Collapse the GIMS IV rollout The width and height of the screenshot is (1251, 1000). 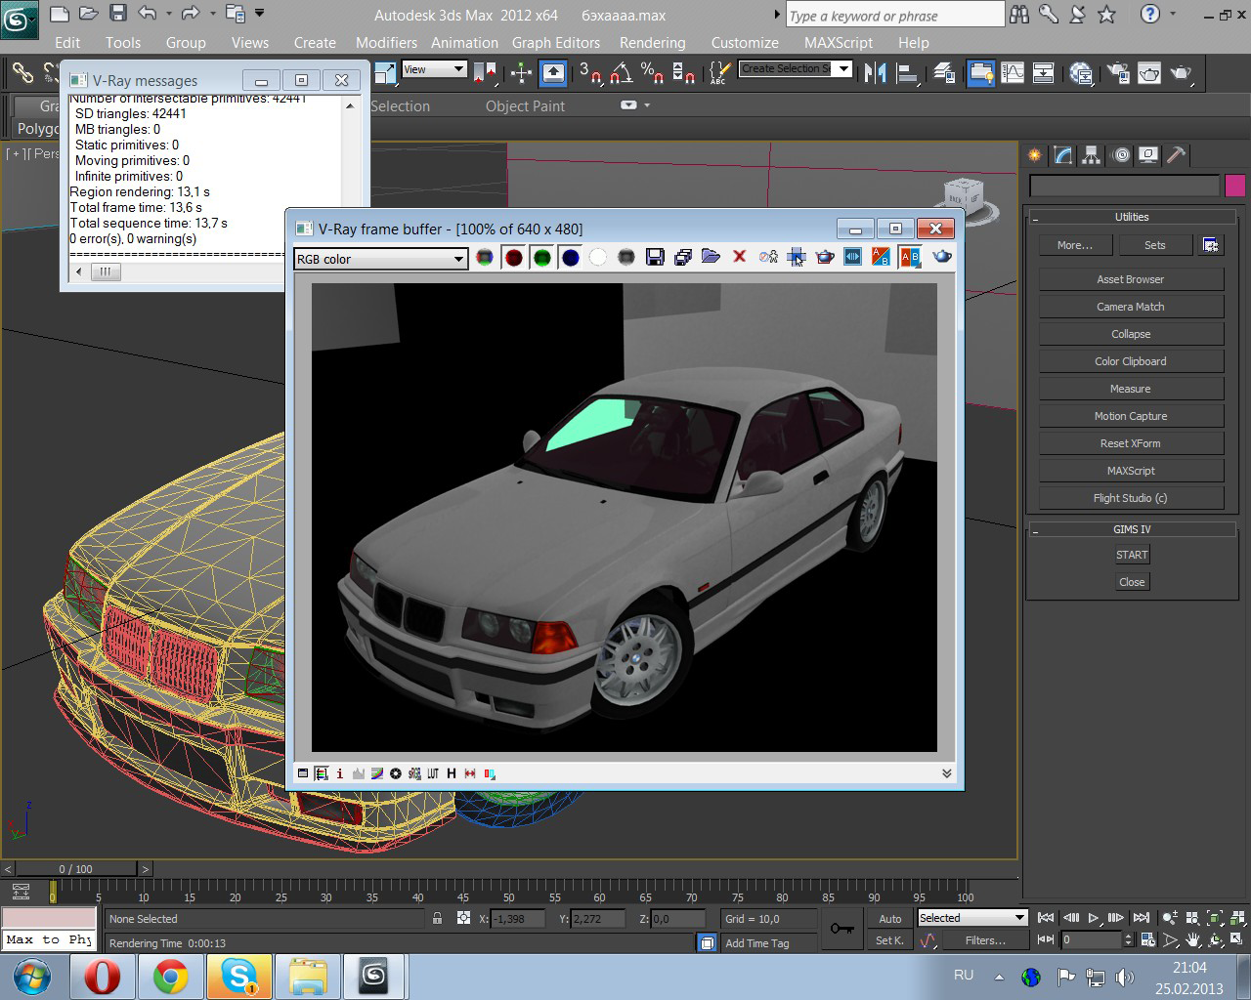(1131, 529)
